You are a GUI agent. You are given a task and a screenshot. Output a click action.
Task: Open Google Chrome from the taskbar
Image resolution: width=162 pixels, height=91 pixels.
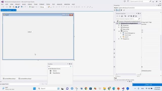tap(86, 88)
